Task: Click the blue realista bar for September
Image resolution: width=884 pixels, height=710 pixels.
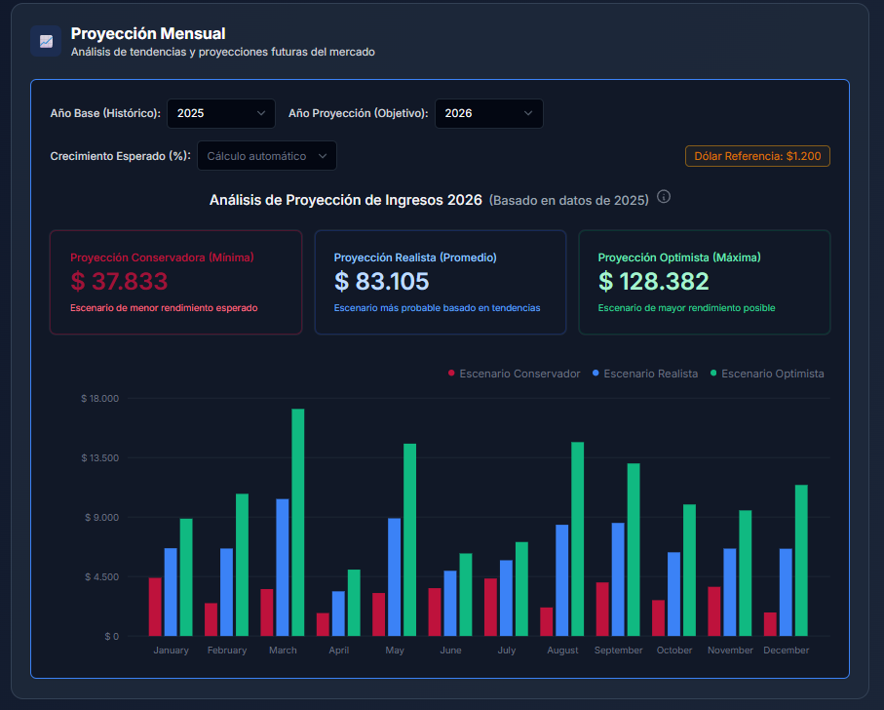Action: pos(618,579)
